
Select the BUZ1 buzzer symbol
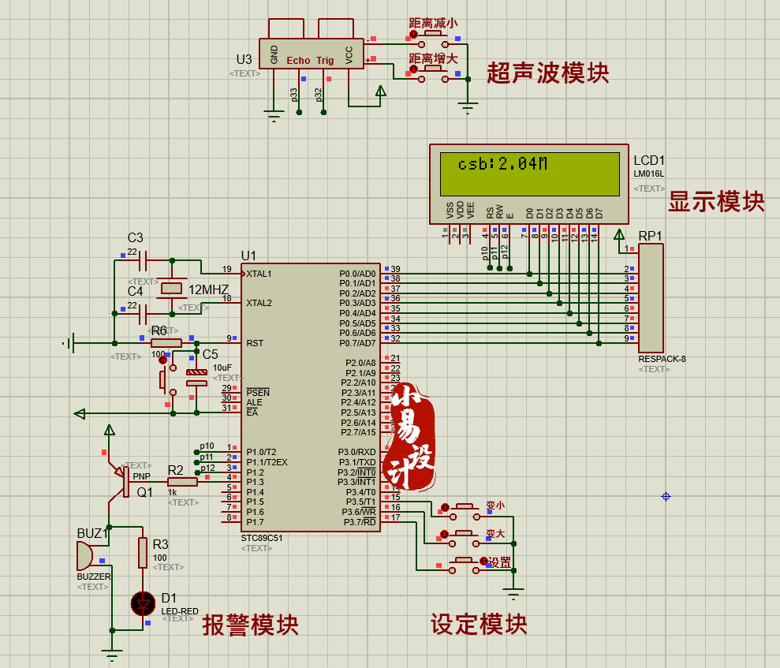(85, 555)
